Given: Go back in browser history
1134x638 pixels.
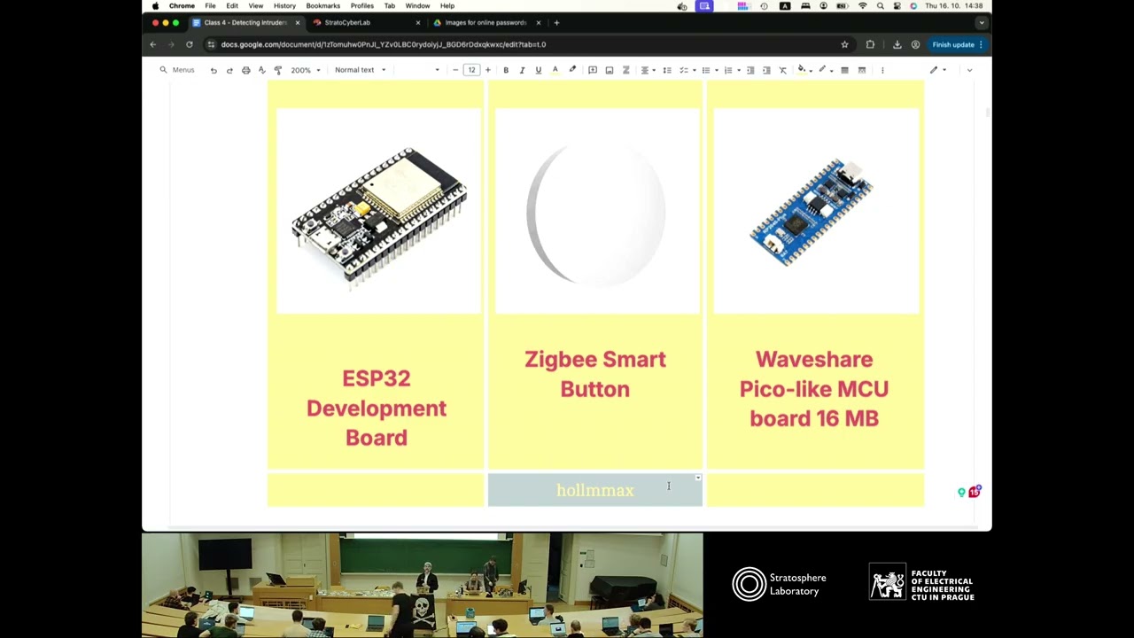Looking at the screenshot, I should pyautogui.click(x=152, y=44).
